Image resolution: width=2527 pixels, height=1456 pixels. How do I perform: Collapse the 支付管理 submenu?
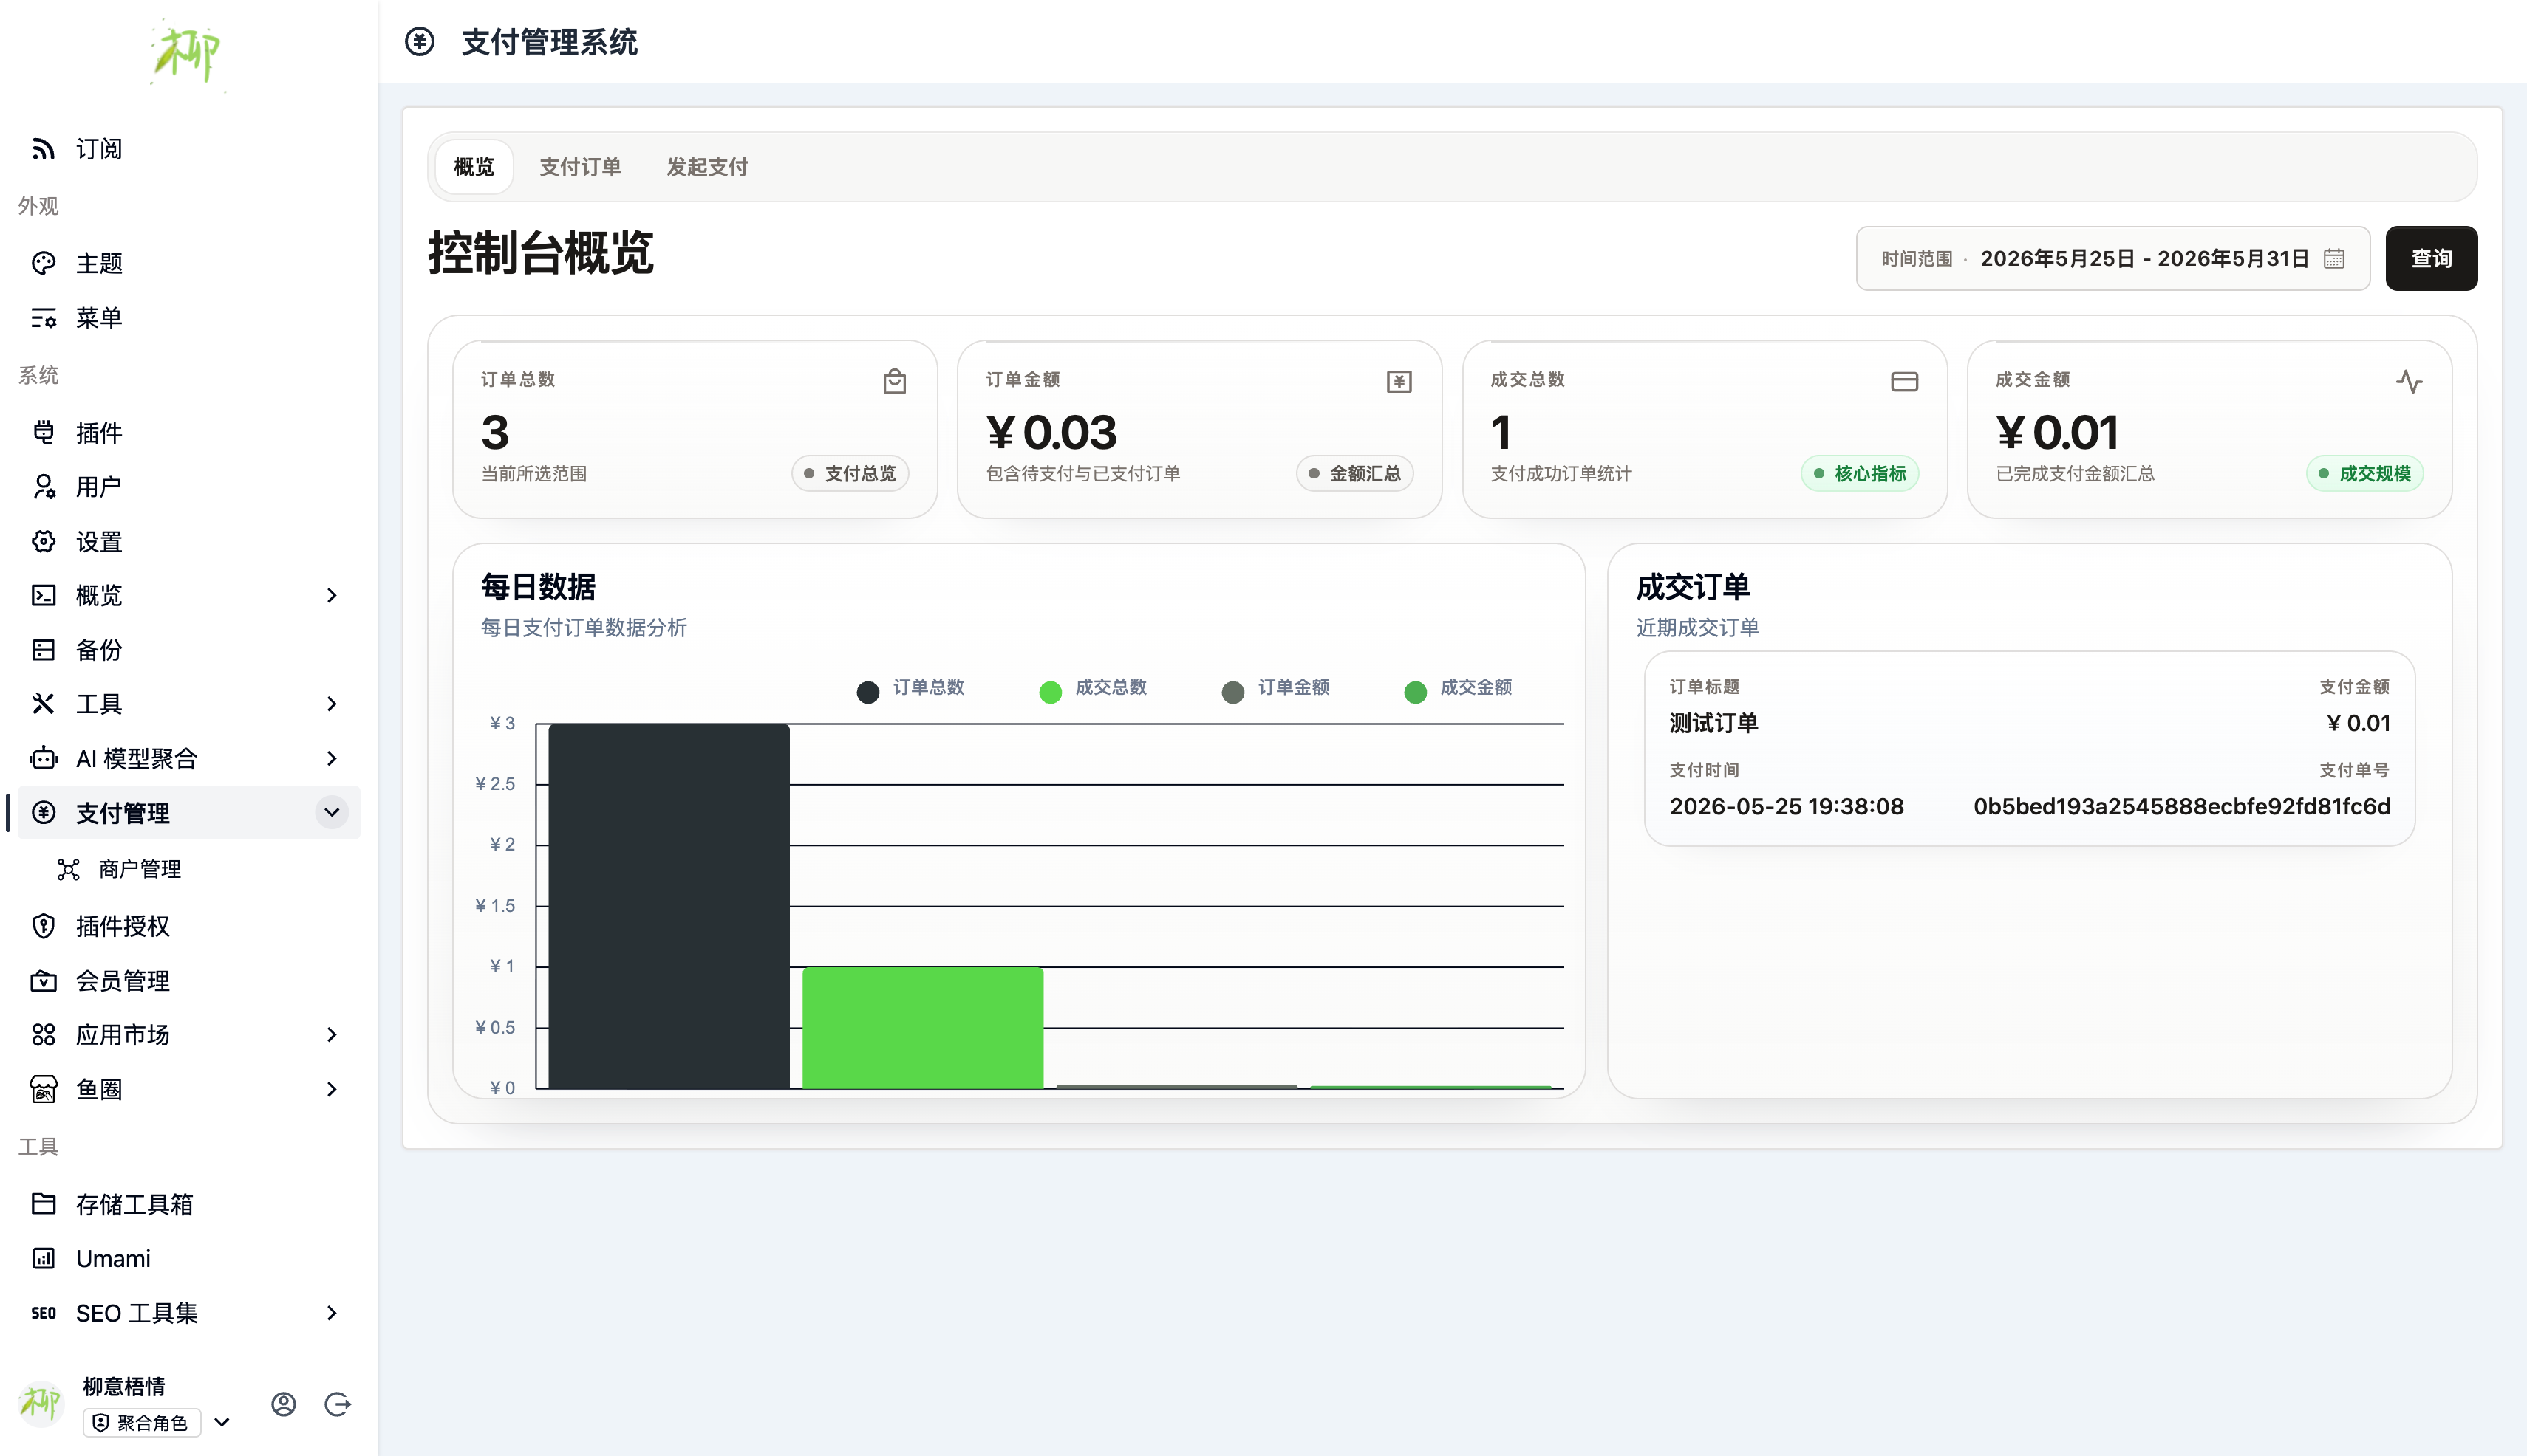[332, 812]
